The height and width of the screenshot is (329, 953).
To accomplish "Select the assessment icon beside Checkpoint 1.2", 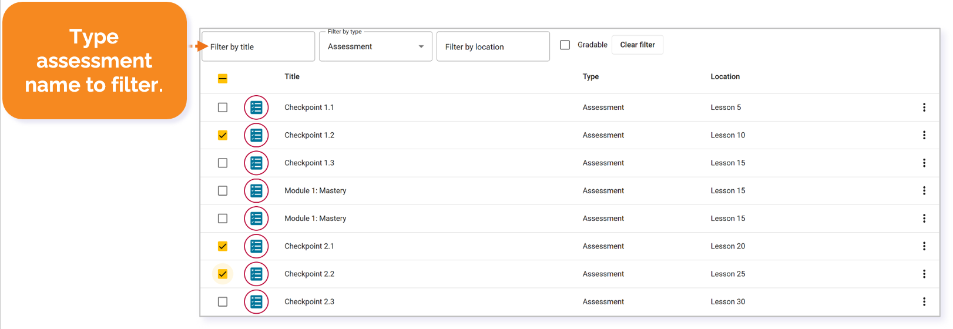I will click(x=256, y=135).
